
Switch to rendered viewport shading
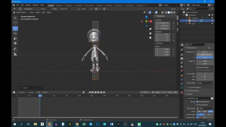[174, 13]
